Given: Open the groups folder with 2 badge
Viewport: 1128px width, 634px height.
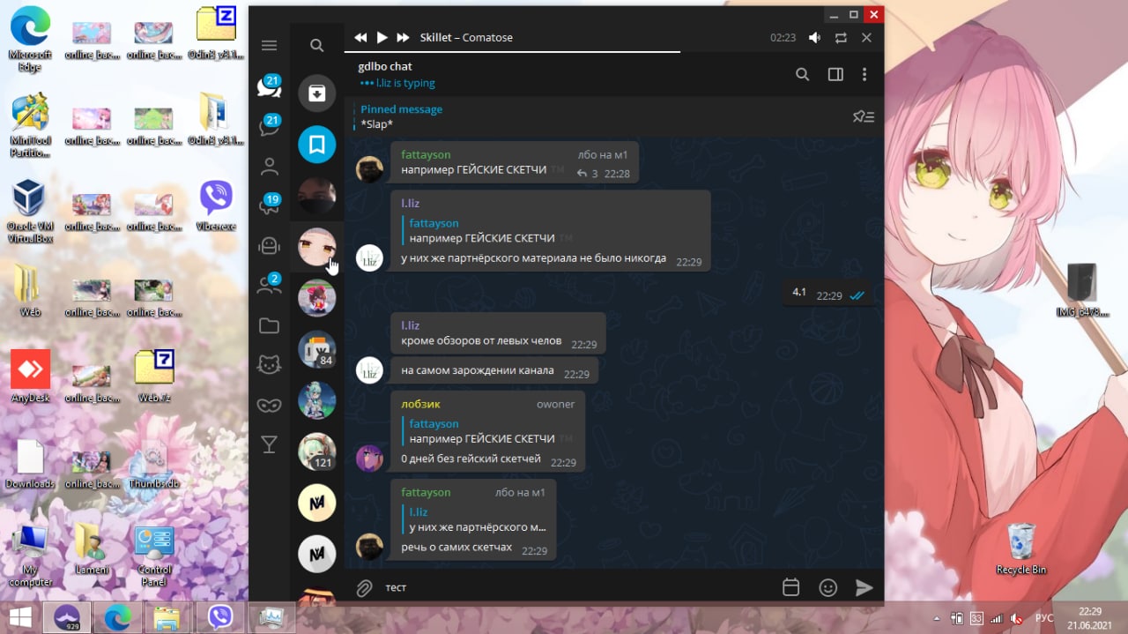Looking at the screenshot, I should pyautogui.click(x=269, y=285).
